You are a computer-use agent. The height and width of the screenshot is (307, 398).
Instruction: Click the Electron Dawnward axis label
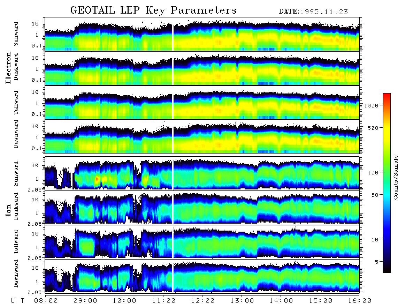(x=16, y=134)
